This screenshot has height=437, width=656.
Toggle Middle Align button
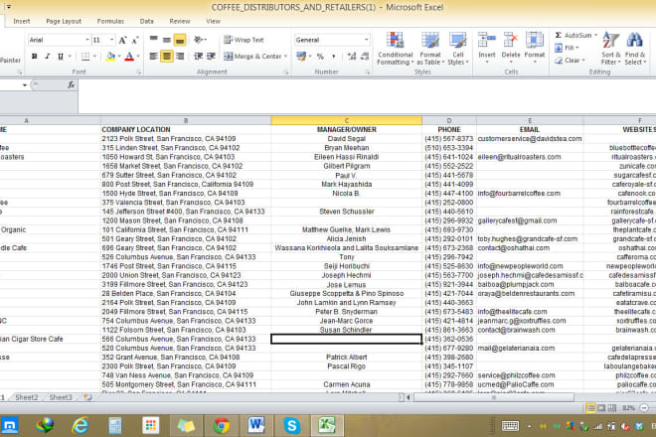pyautogui.click(x=167, y=40)
